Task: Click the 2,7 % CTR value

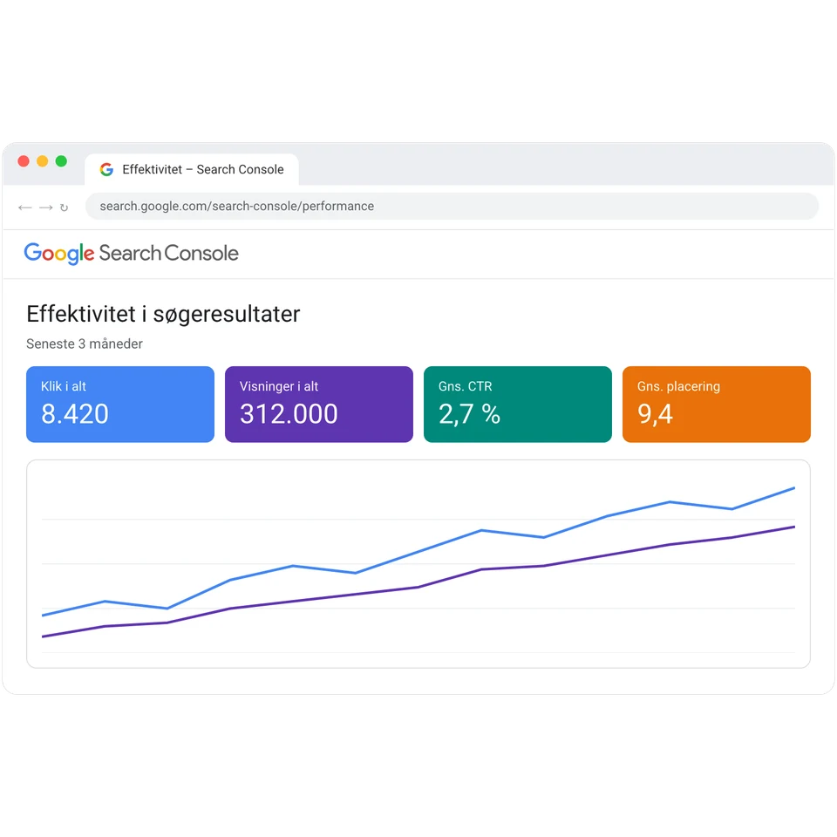Action: [469, 414]
